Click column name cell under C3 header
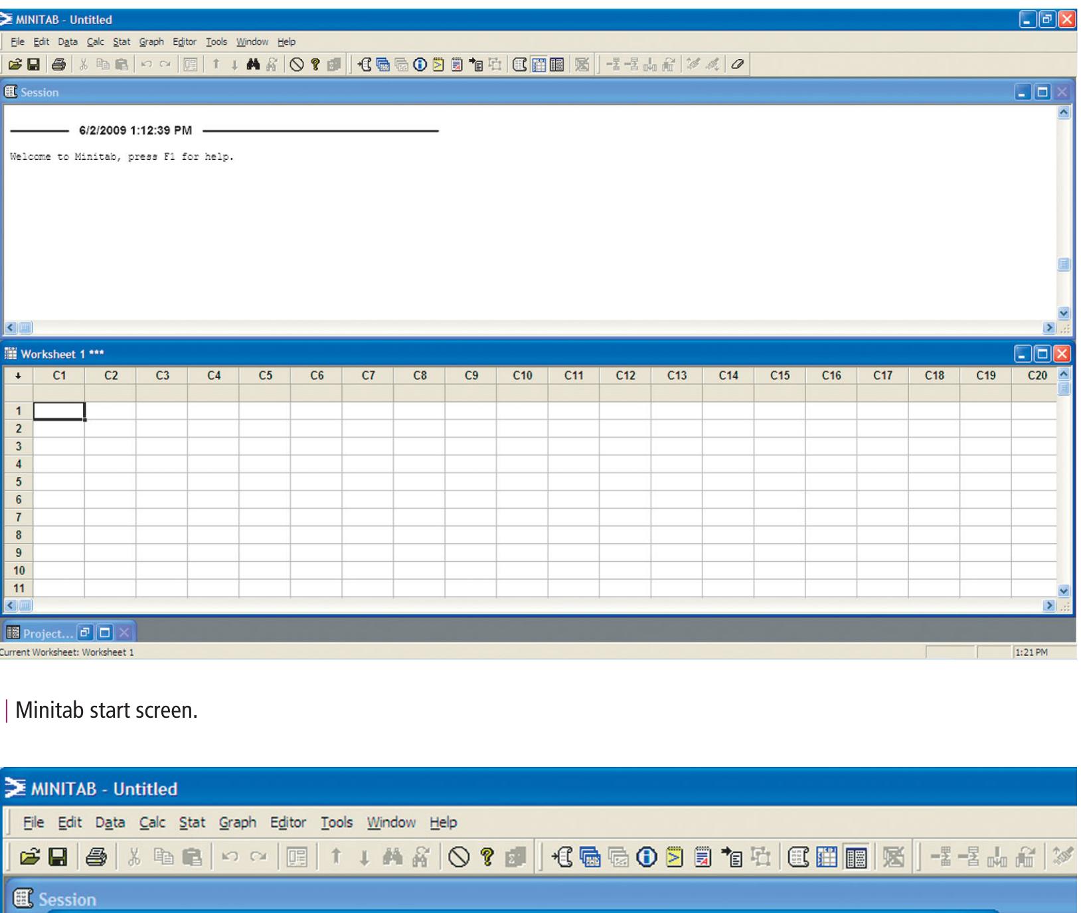This screenshot has height=913, width=1081. 162,393
